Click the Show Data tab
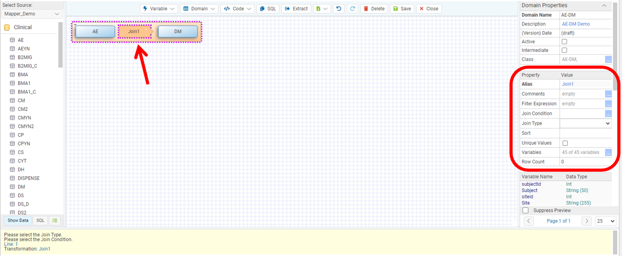 pyautogui.click(x=18, y=220)
